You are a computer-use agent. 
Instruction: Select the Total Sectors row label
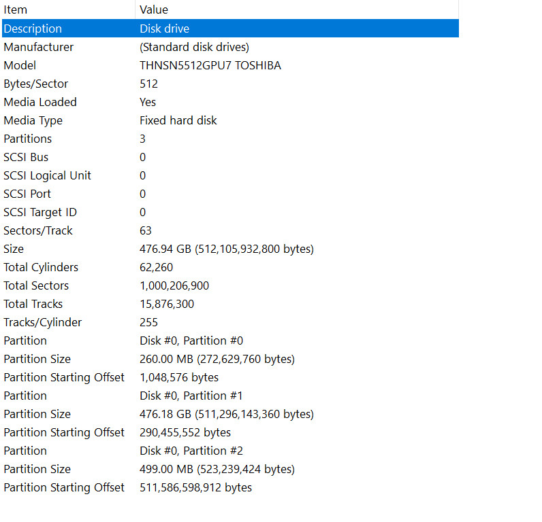[36, 285]
